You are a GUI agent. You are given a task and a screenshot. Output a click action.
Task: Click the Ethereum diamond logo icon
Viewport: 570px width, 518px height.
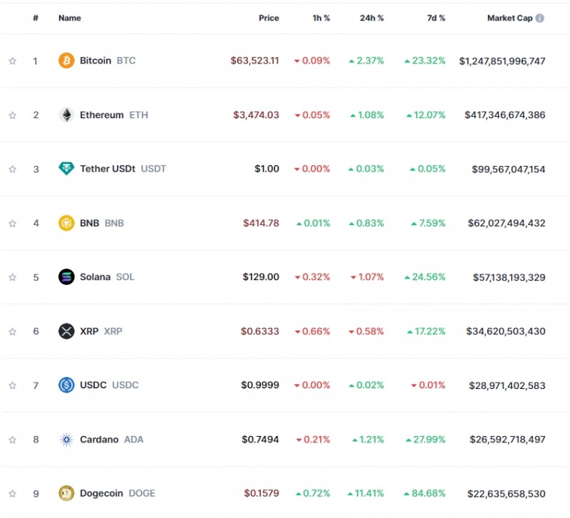point(66,115)
